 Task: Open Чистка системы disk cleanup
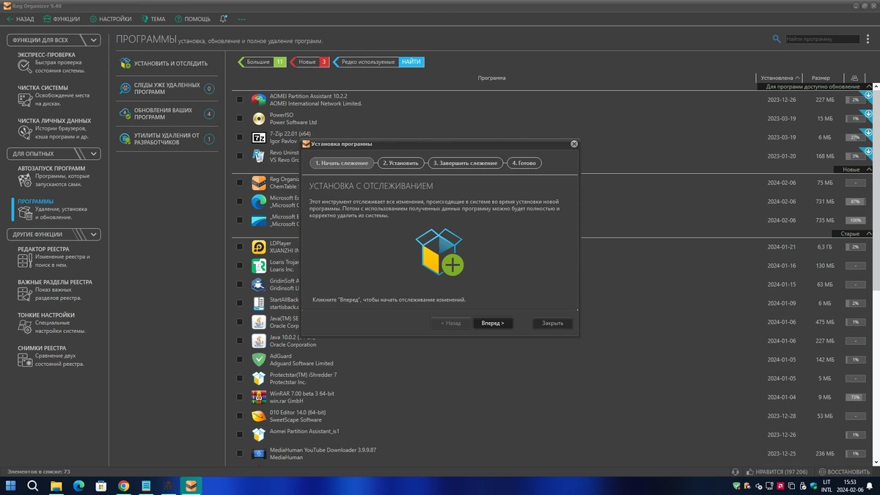point(55,95)
